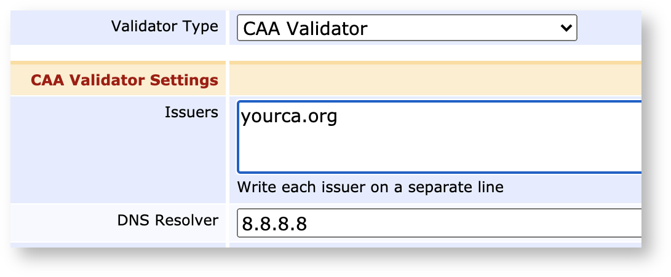The height and width of the screenshot is (277, 671).
Task: Open the Validator Type dropdown
Action: coord(407,28)
